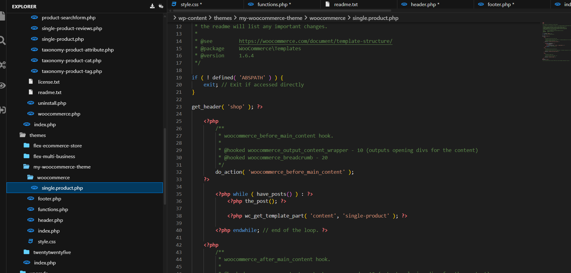Click wc_get_template_part on line 38
571x273 pixels.
(274, 216)
